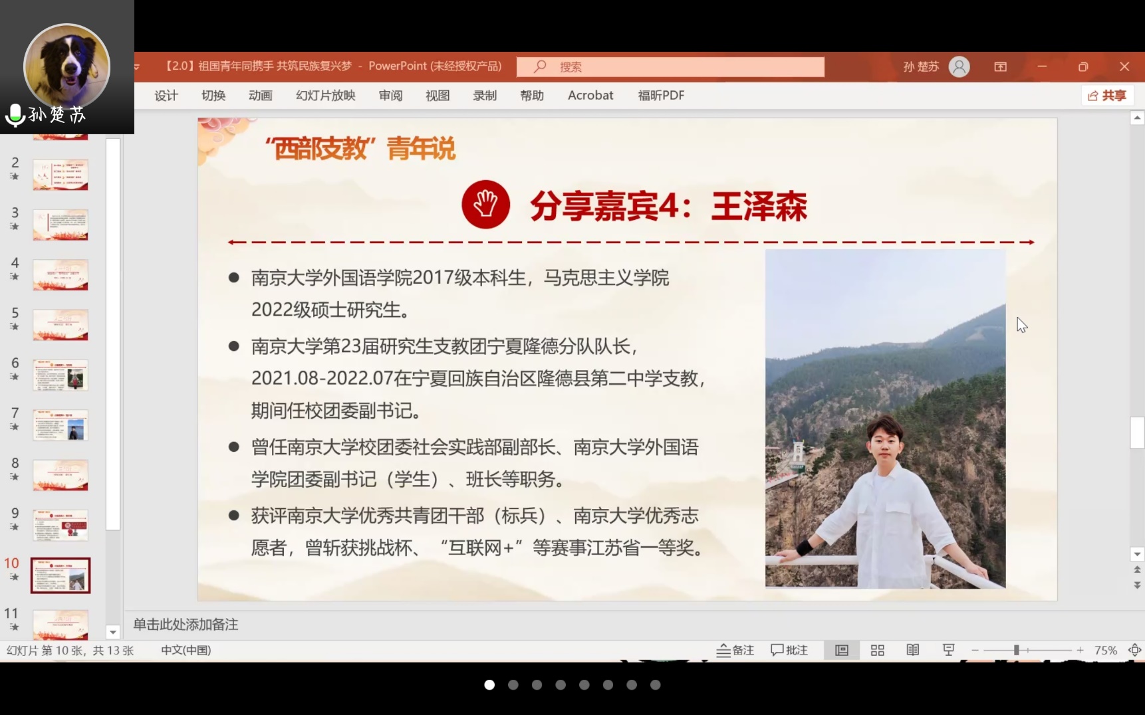The width and height of the screenshot is (1145, 715).
Task: Fit slide to current window
Action: [1134, 650]
